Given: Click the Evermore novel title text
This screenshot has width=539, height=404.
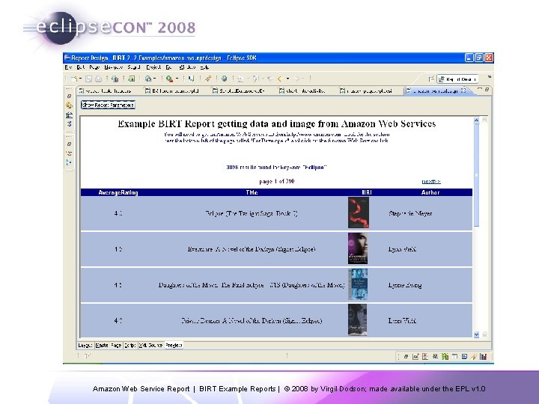Looking at the screenshot, I should pos(252,249).
